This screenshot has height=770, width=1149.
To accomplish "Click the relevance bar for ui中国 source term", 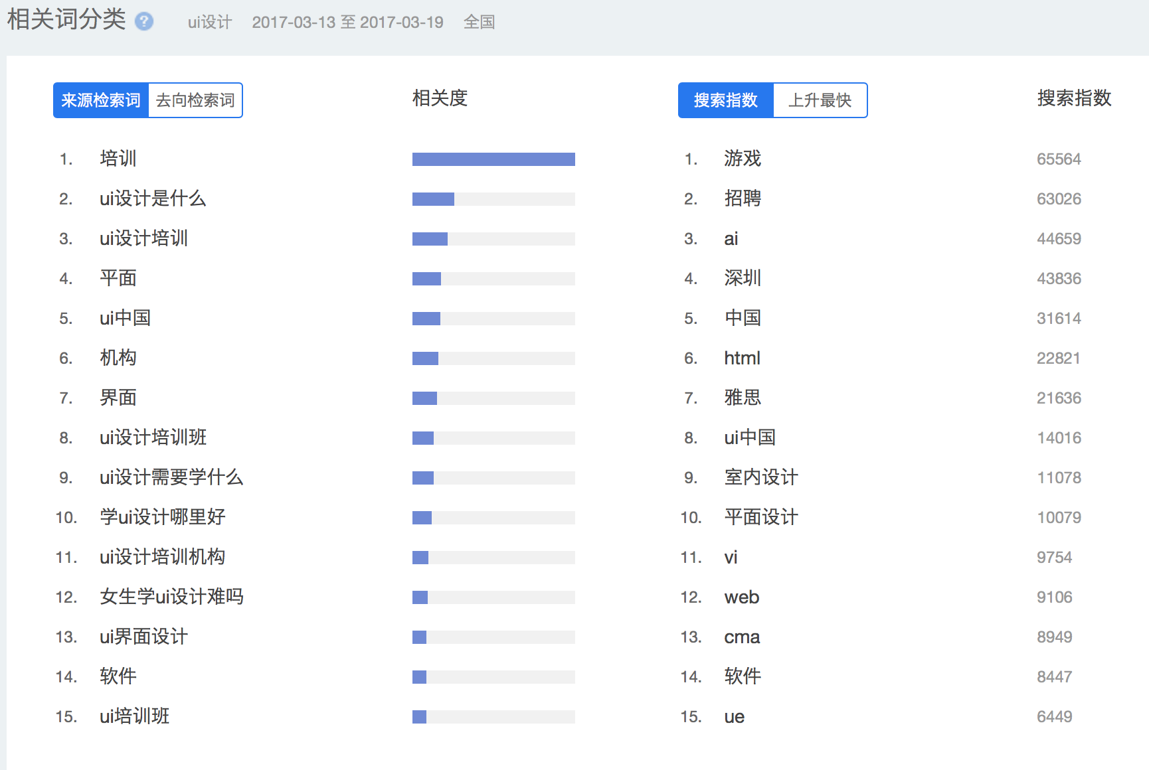I will tap(493, 319).
